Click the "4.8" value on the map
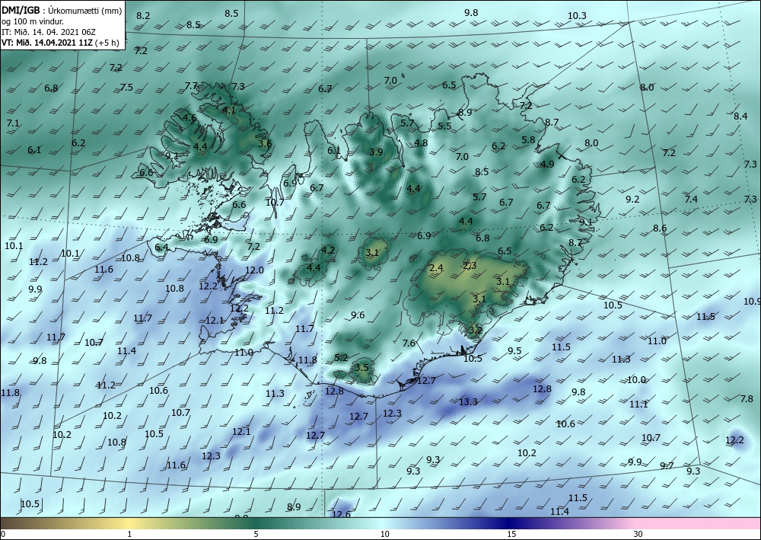Viewport: 761px width, 540px height. pyautogui.click(x=421, y=142)
